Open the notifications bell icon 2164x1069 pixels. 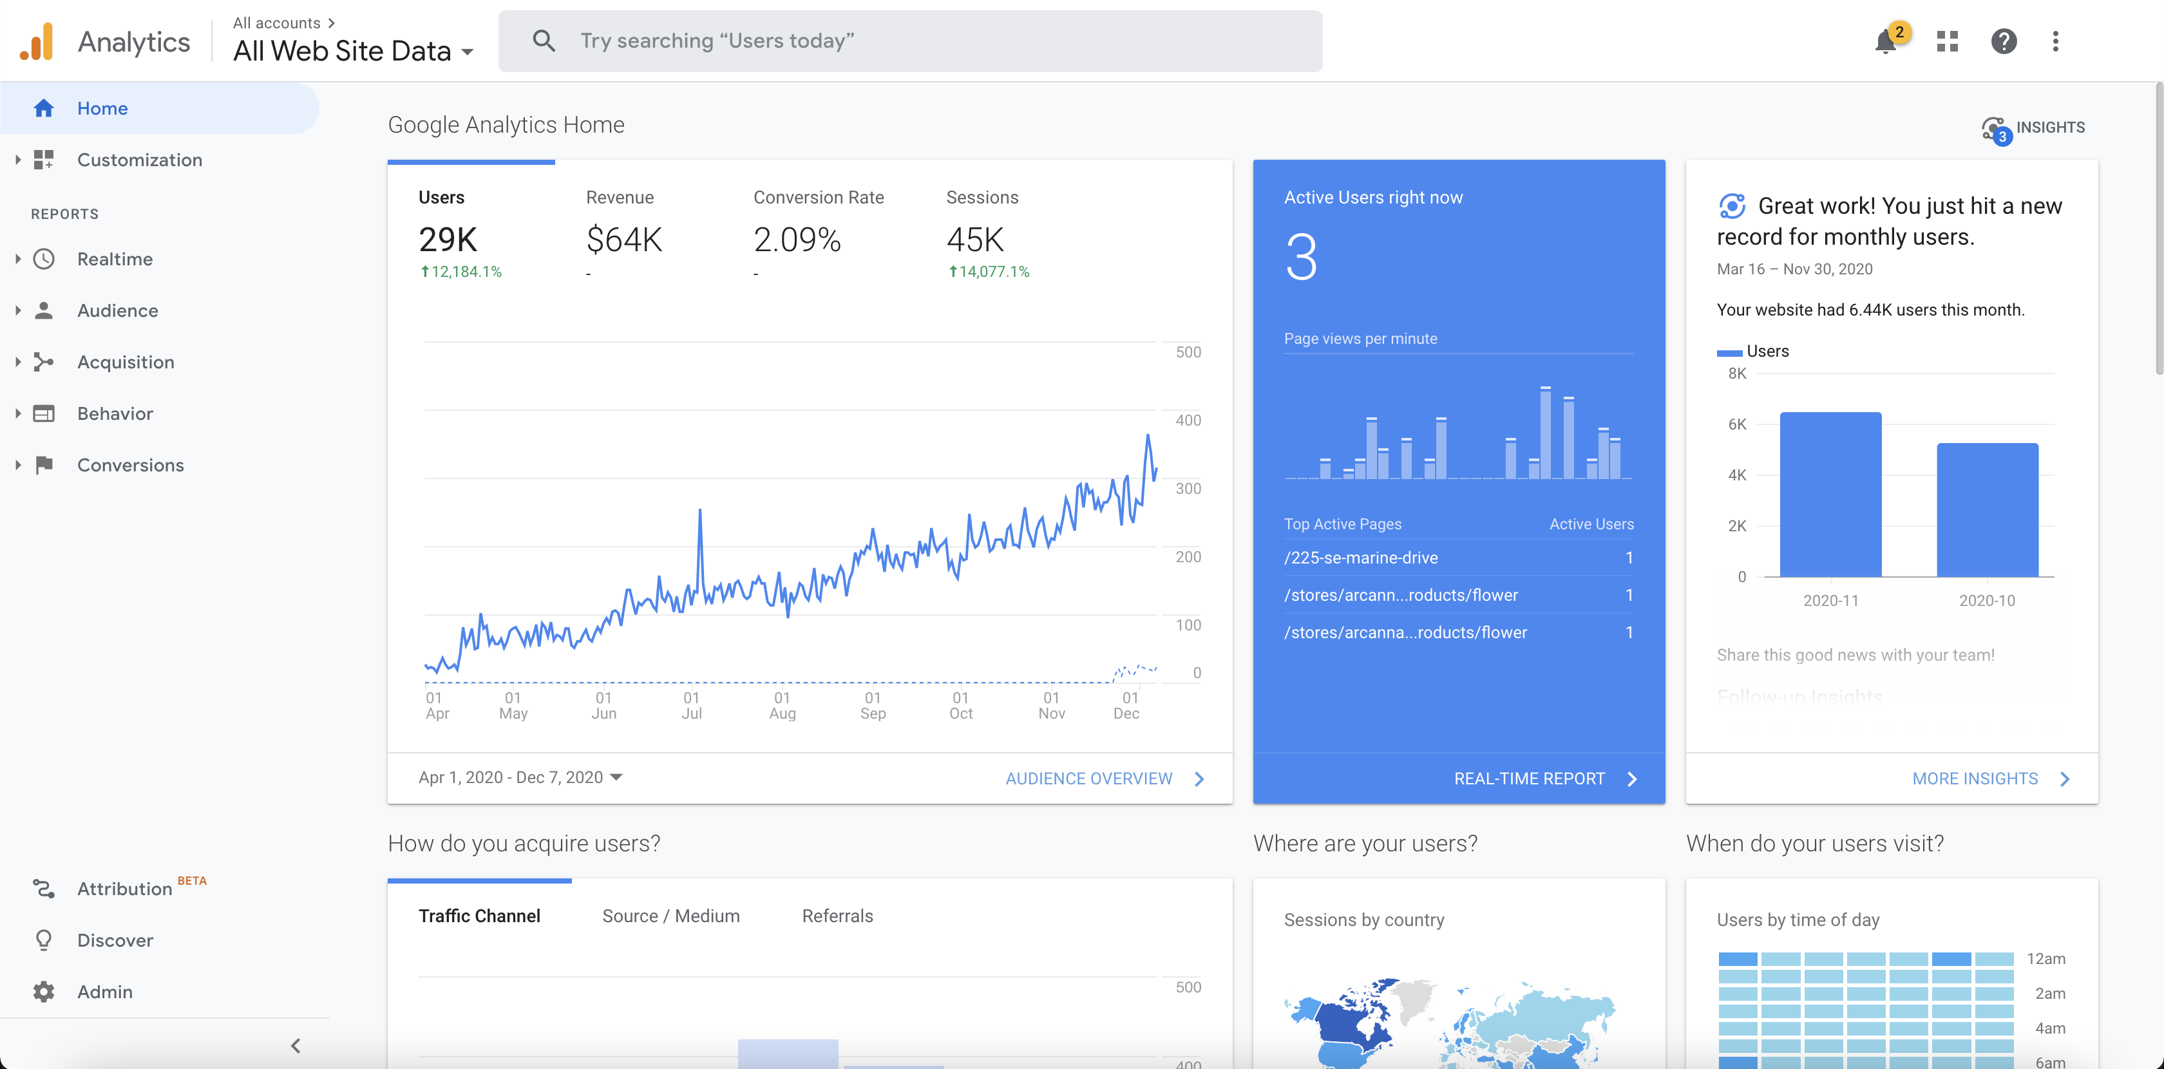pos(1886,41)
